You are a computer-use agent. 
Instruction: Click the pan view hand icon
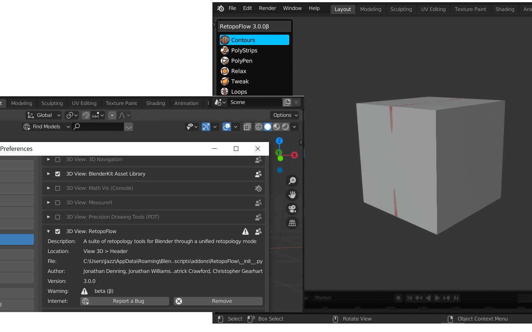pyautogui.click(x=292, y=194)
